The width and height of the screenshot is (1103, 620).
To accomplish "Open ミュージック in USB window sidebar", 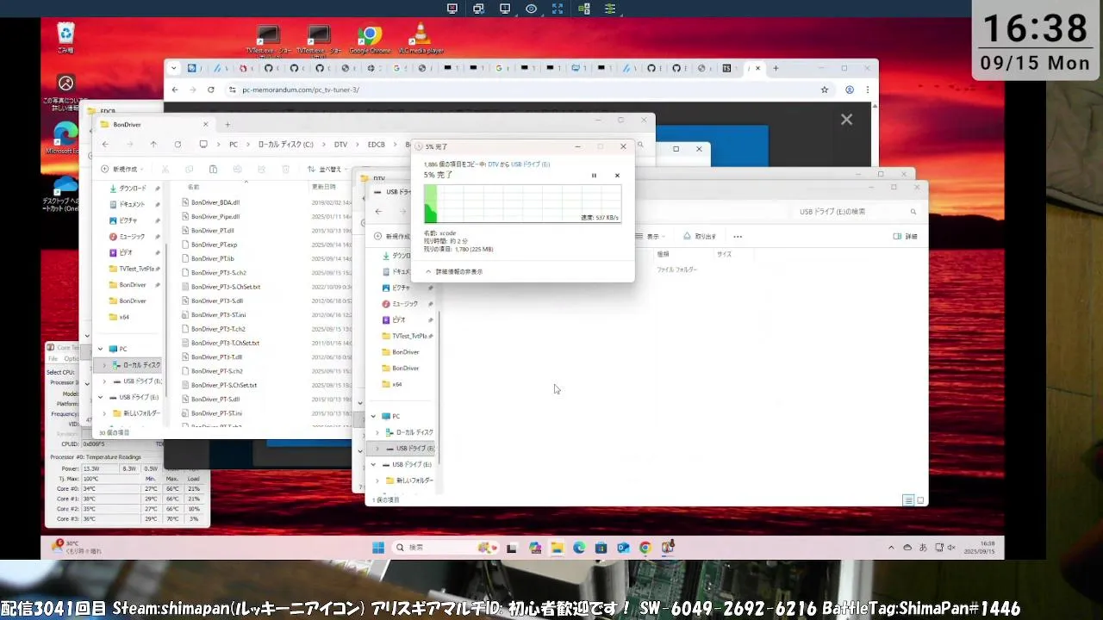I will (400, 304).
